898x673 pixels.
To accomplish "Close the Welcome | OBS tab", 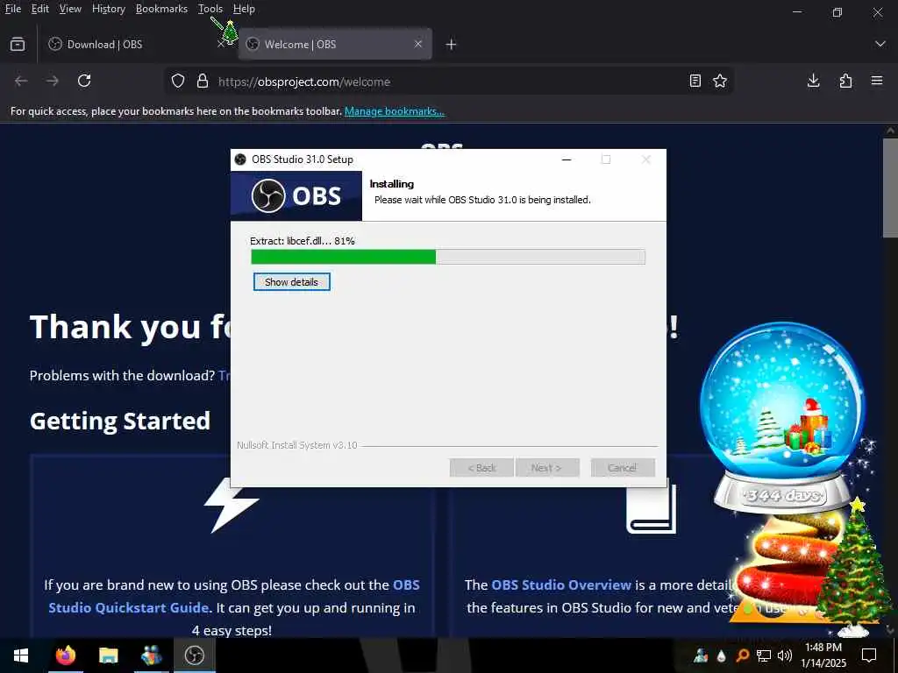I will coord(418,44).
